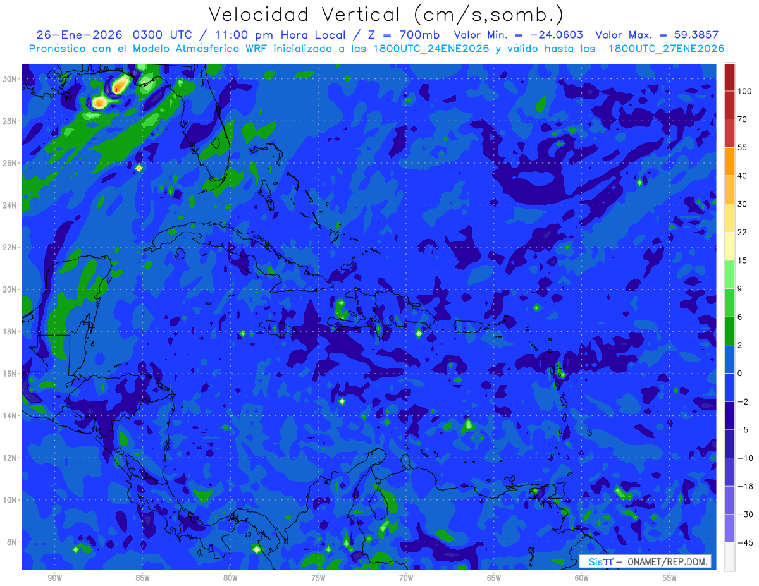The width and height of the screenshot is (759, 586).
Task: Click the '30N' latitude label
Action: [x=10, y=79]
